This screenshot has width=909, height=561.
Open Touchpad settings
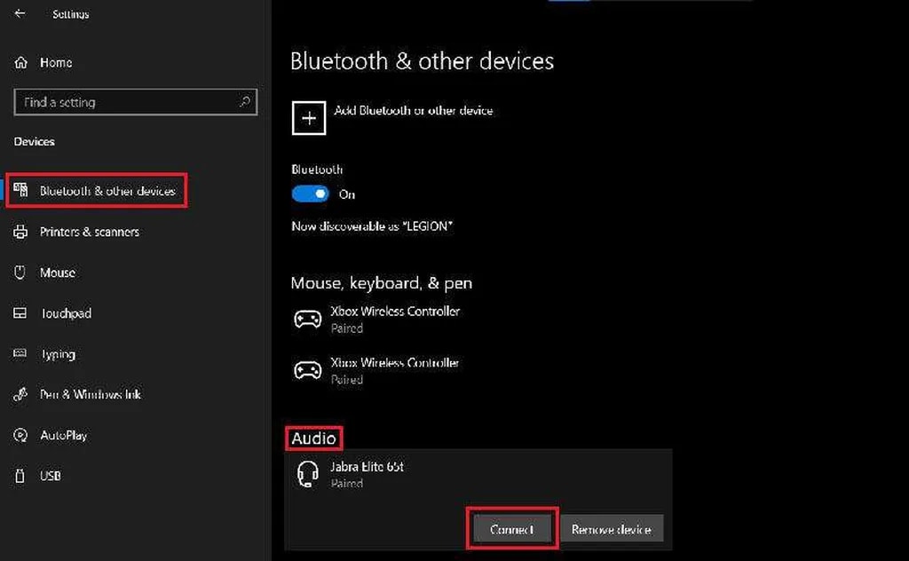[65, 313]
